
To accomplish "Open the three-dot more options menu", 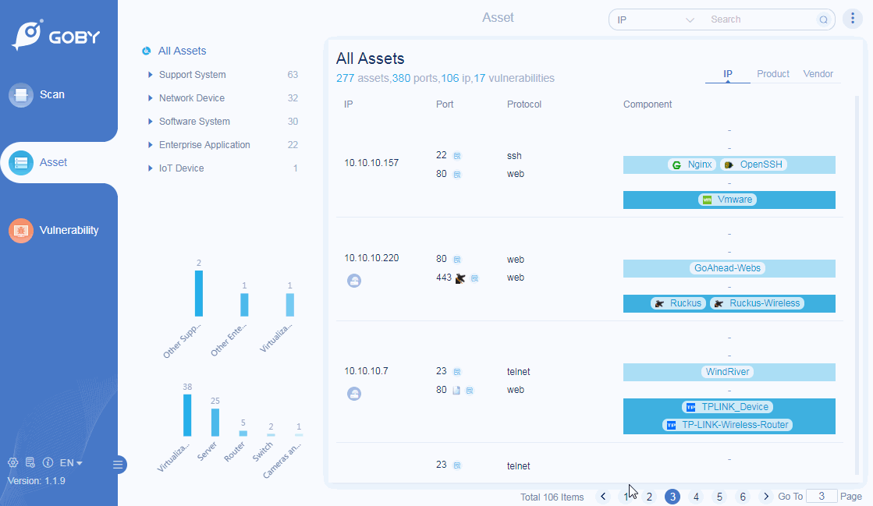I will coord(851,19).
